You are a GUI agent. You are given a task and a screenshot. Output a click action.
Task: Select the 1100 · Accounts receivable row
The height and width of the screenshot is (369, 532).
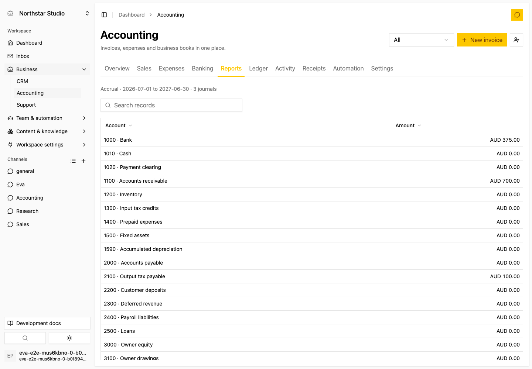312,181
